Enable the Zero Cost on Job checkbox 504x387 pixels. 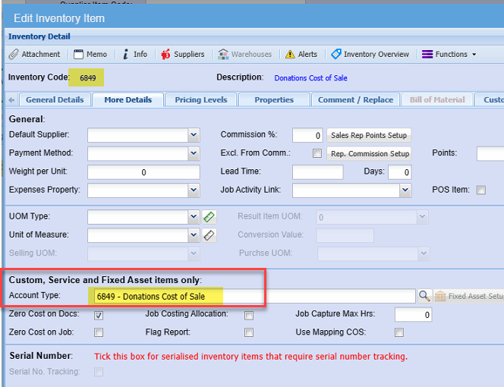coord(99,332)
